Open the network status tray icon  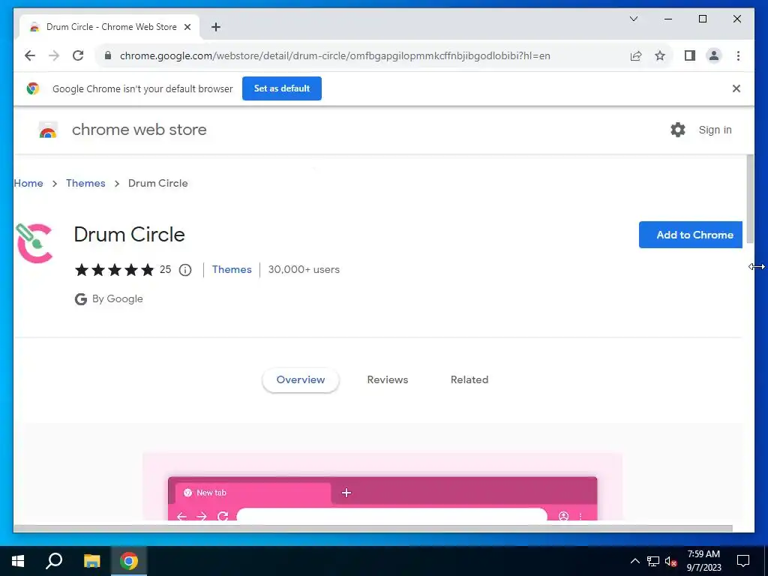click(x=653, y=561)
